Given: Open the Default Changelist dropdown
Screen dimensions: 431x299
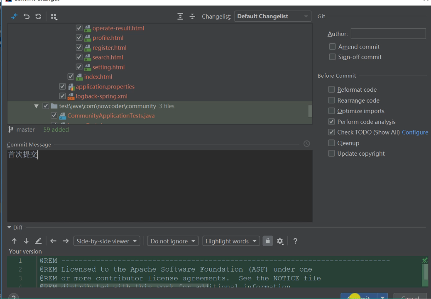Looking at the screenshot, I should [x=273, y=16].
